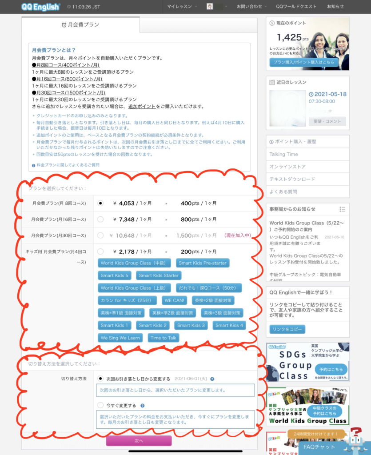This screenshot has height=455, width=371.
Task: Click the We Sing We Learn tag
Action: click(x=120, y=338)
